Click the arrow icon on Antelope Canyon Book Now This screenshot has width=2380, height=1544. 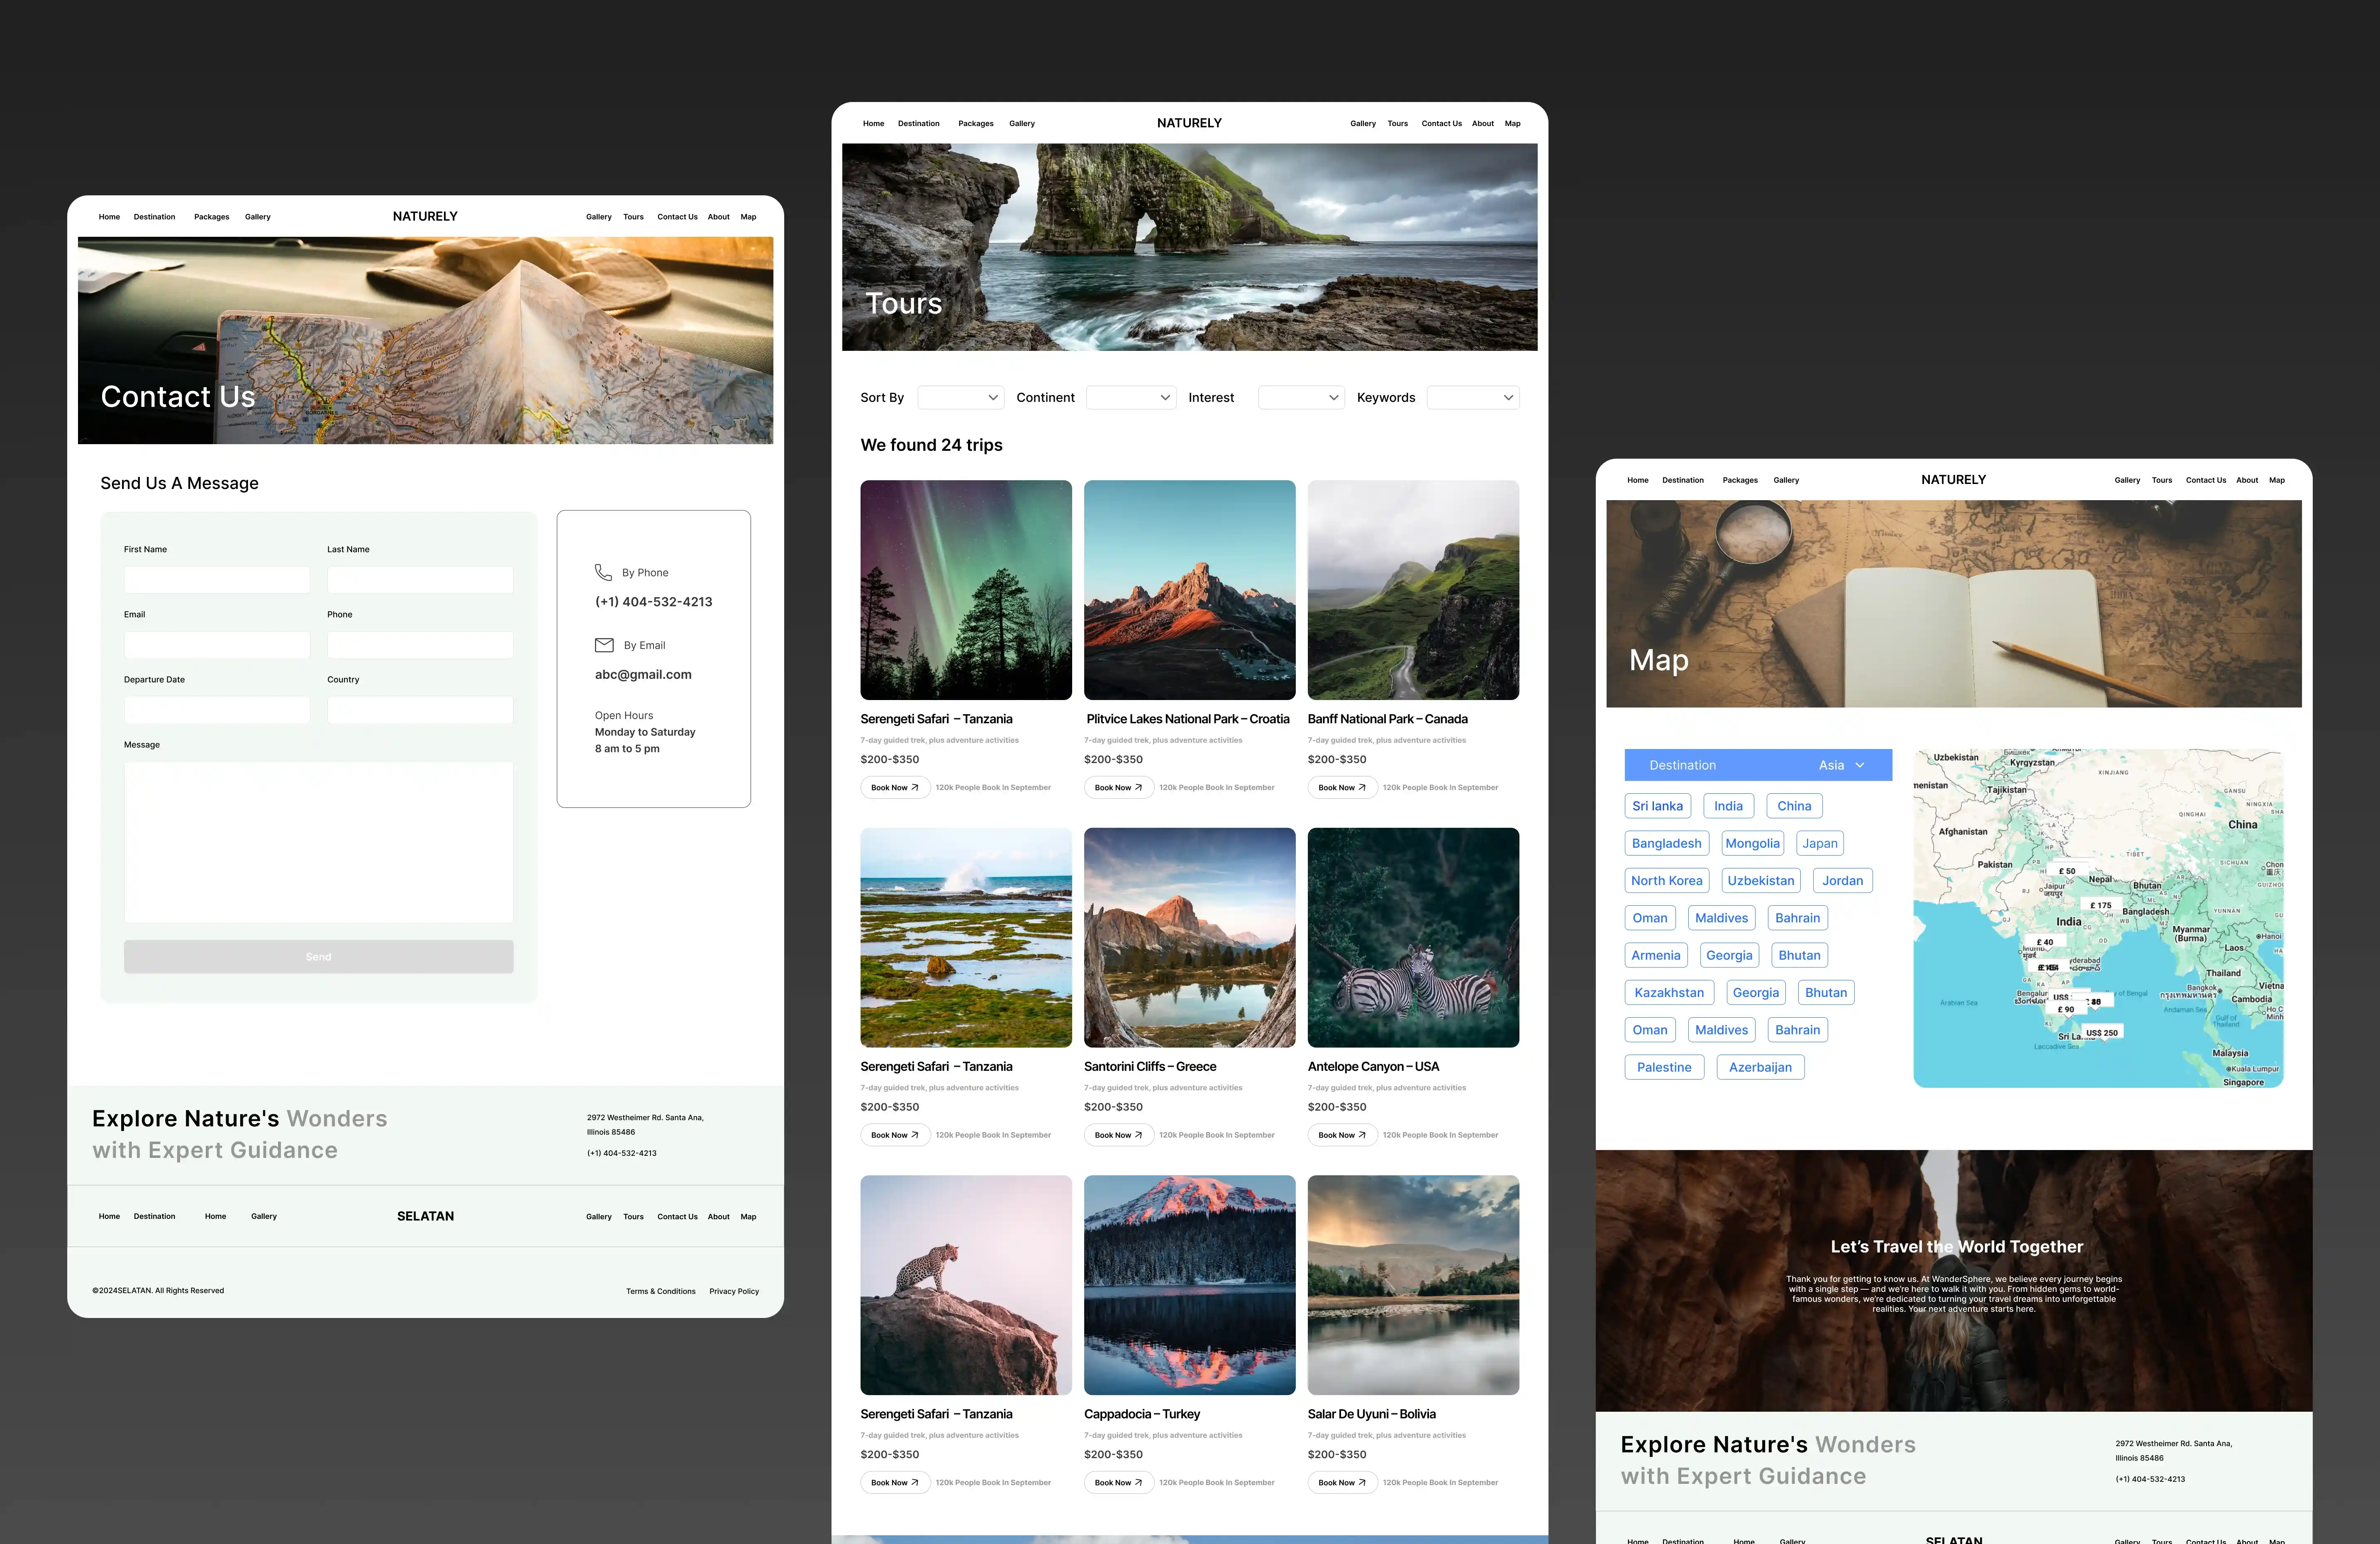pyautogui.click(x=1362, y=1135)
